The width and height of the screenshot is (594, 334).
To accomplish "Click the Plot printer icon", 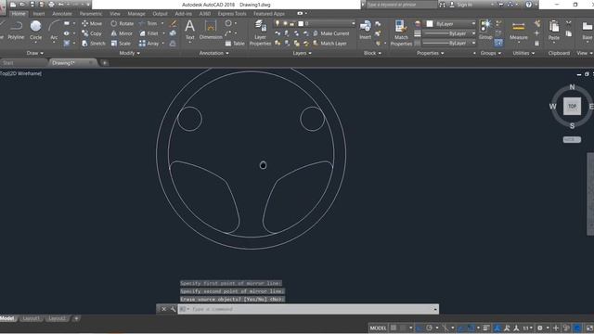I will (52, 5).
